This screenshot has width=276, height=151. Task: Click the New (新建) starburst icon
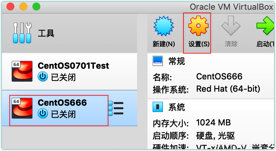click(164, 26)
